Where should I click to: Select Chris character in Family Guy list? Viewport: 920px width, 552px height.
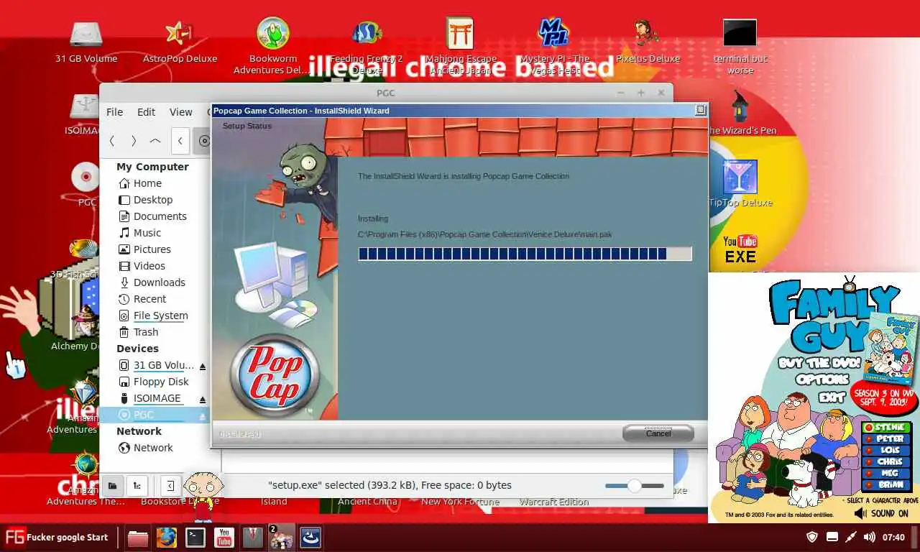887,462
